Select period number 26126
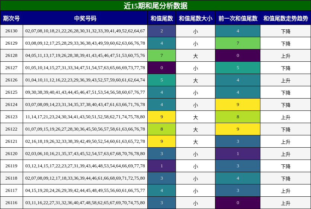Viewport: 311px width, 209px height. pyautogui.click(x=12, y=80)
